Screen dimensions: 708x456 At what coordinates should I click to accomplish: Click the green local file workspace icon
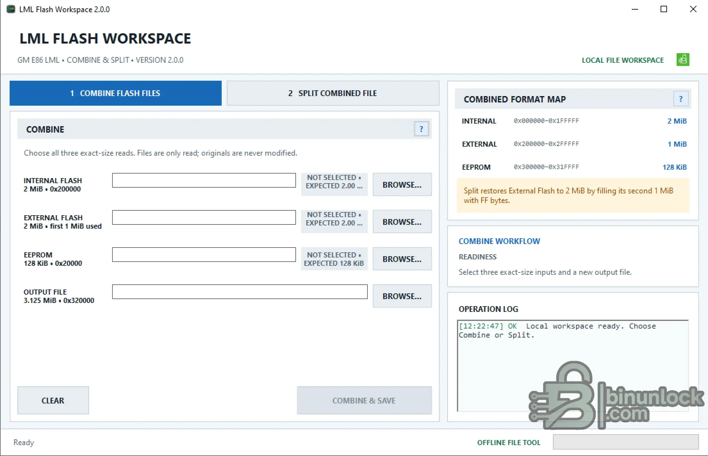click(683, 60)
